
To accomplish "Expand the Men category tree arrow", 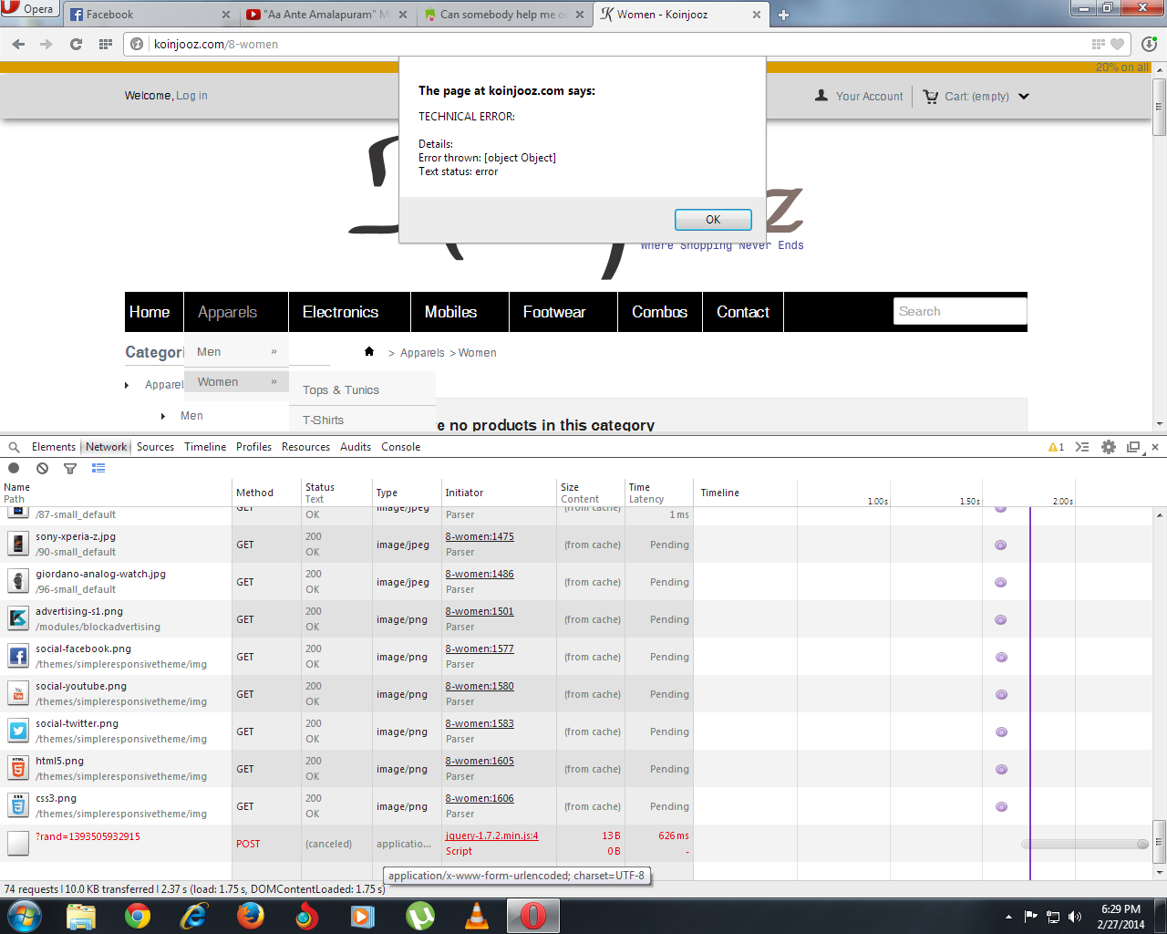I will [x=163, y=416].
